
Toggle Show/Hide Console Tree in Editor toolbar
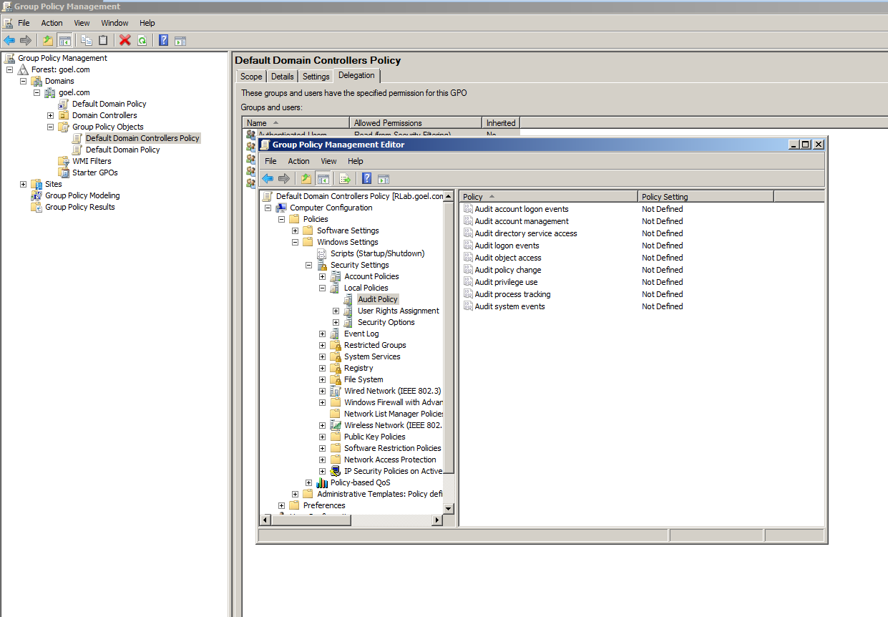[323, 178]
